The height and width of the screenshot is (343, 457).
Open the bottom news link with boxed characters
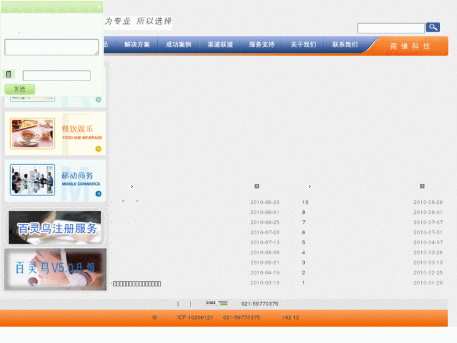coord(137,284)
